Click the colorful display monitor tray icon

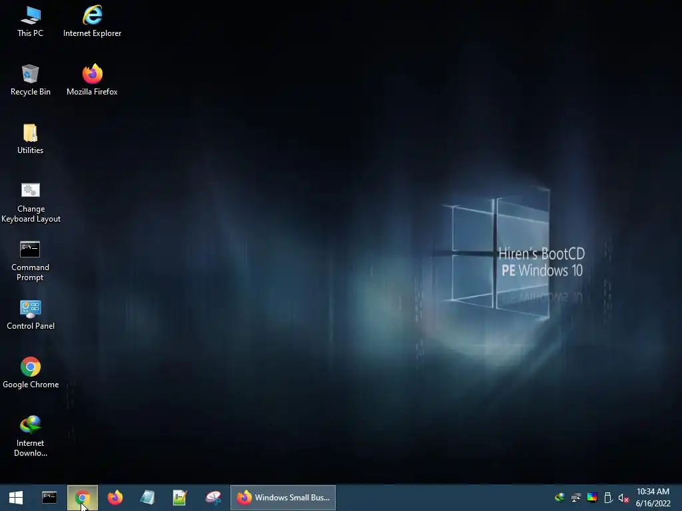pyautogui.click(x=592, y=498)
